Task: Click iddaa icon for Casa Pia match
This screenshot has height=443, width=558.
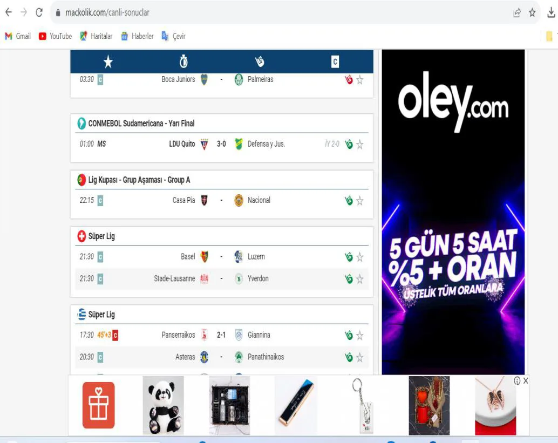Action: (x=349, y=201)
